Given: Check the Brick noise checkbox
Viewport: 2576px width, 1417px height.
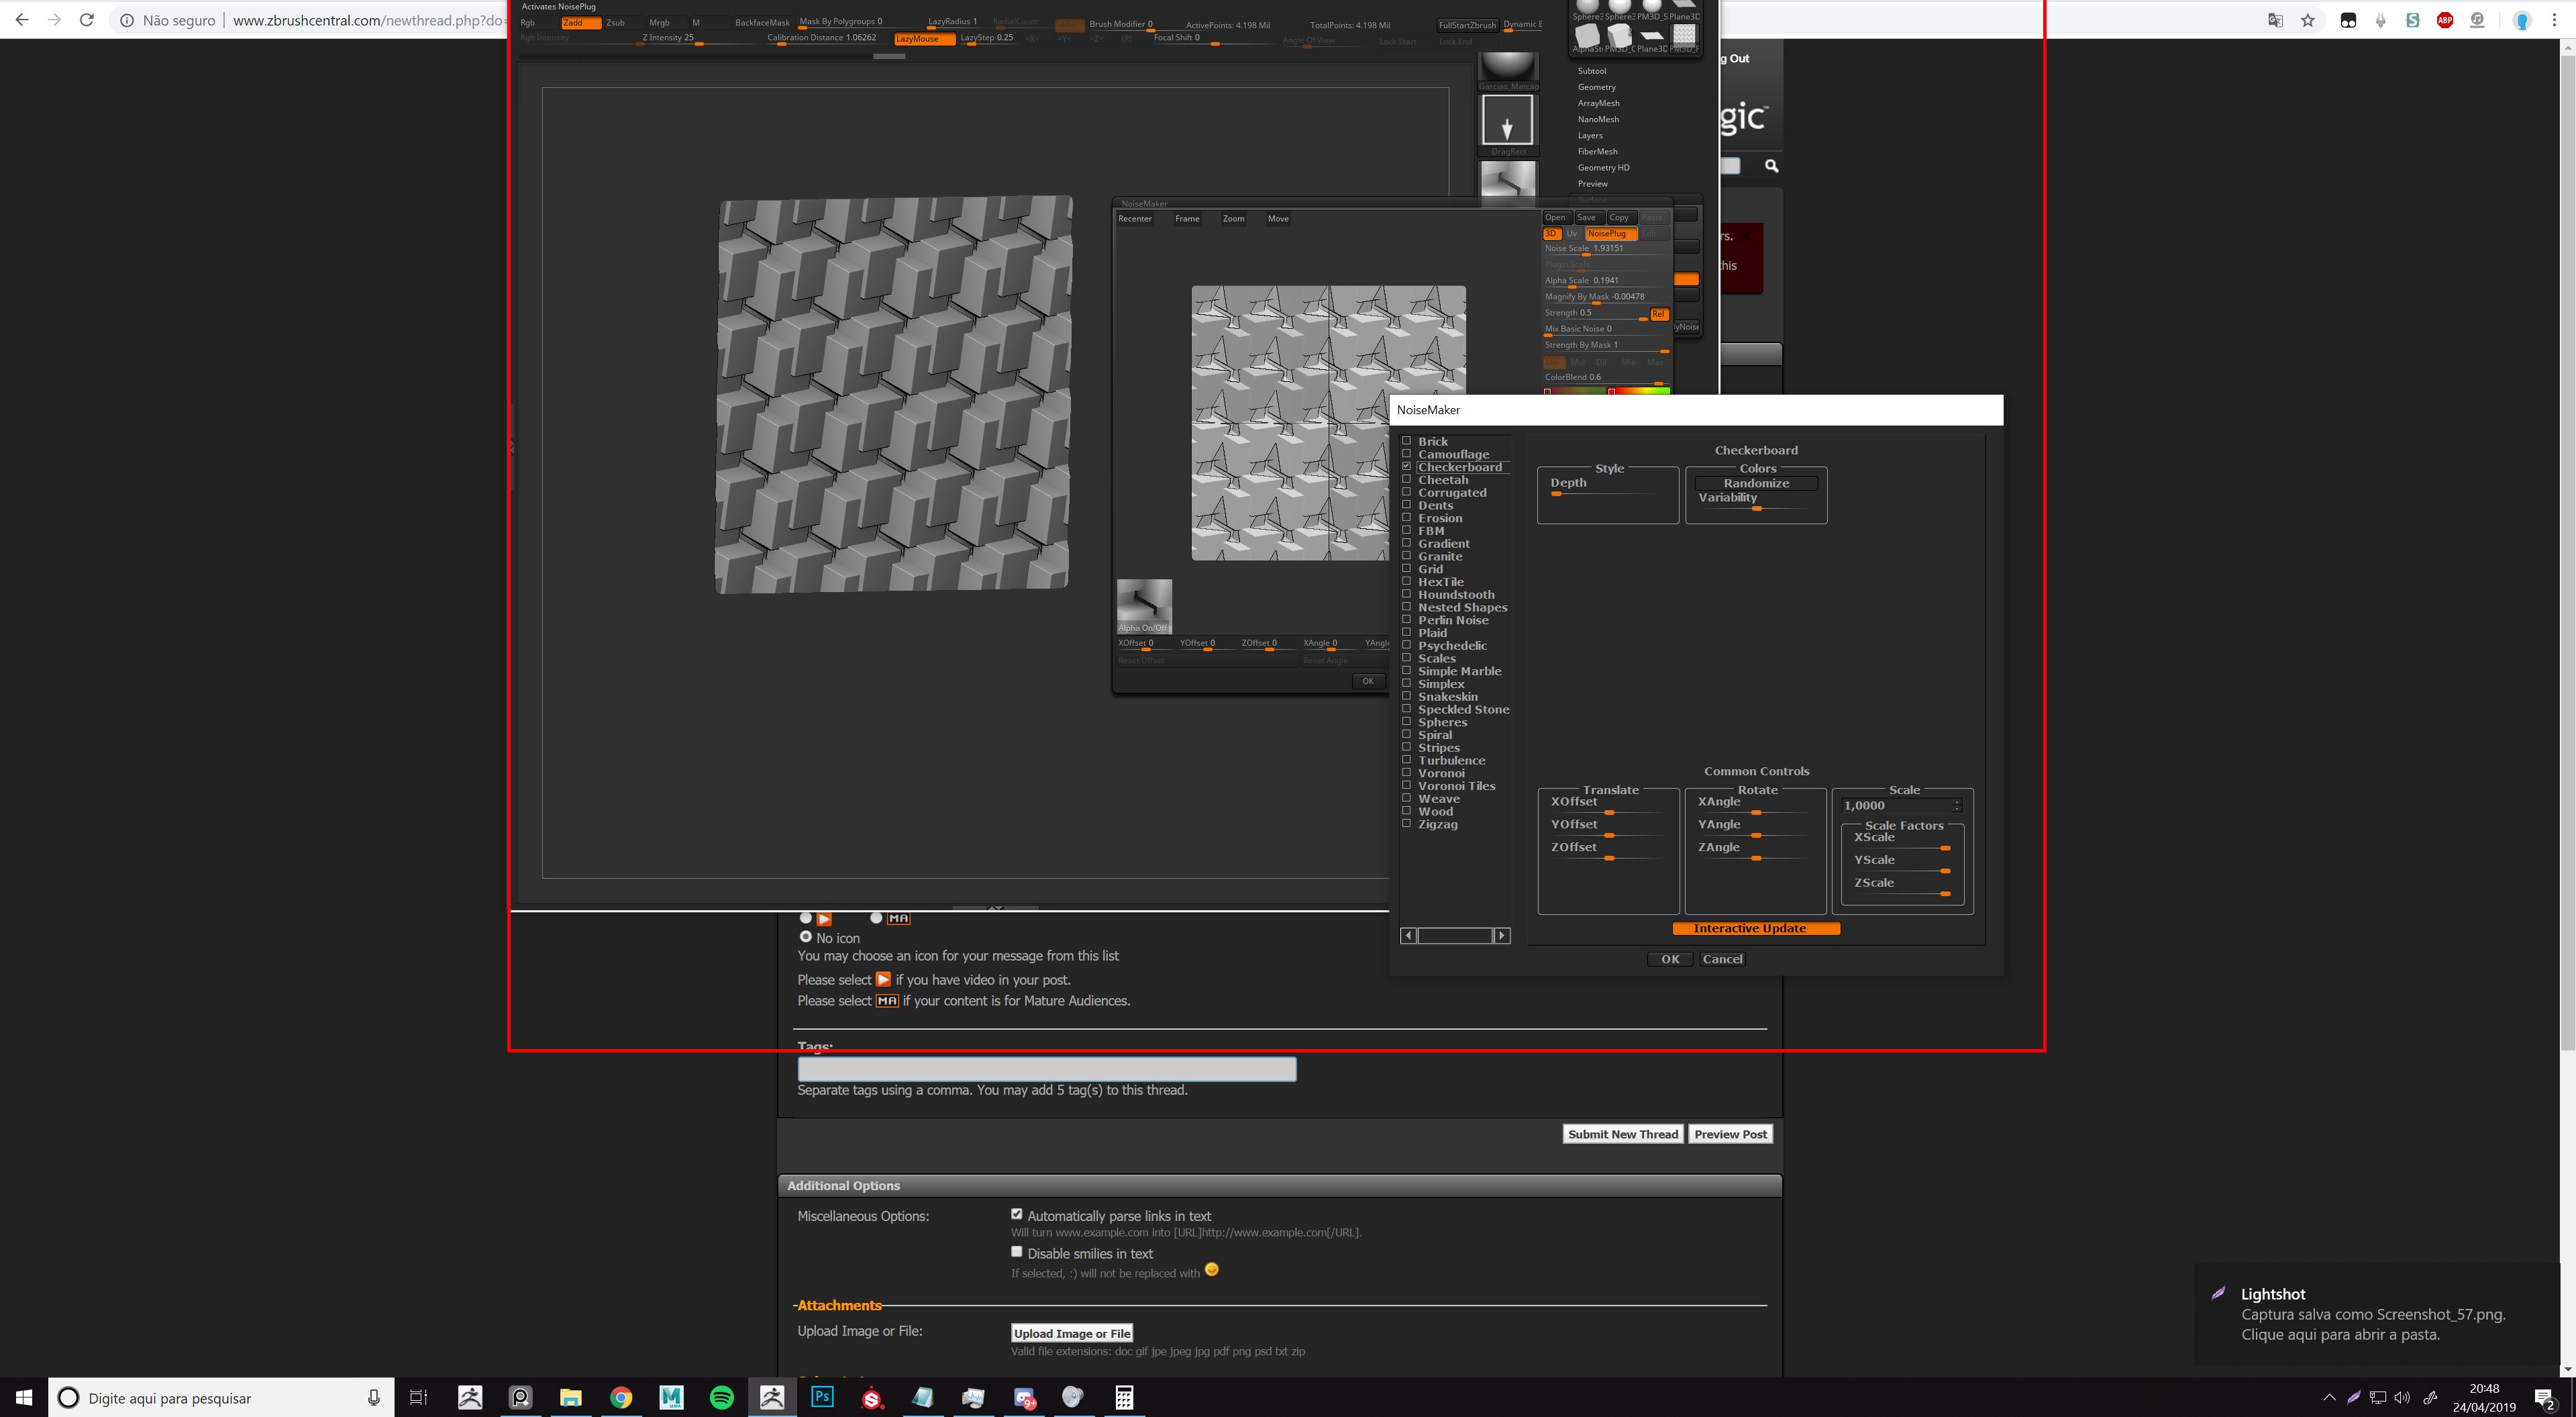Looking at the screenshot, I should pos(1406,440).
